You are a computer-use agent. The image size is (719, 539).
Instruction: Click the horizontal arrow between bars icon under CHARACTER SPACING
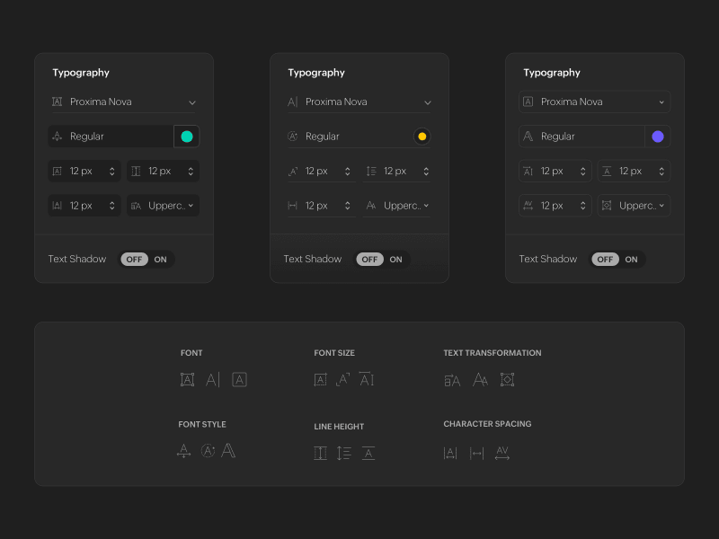(477, 454)
